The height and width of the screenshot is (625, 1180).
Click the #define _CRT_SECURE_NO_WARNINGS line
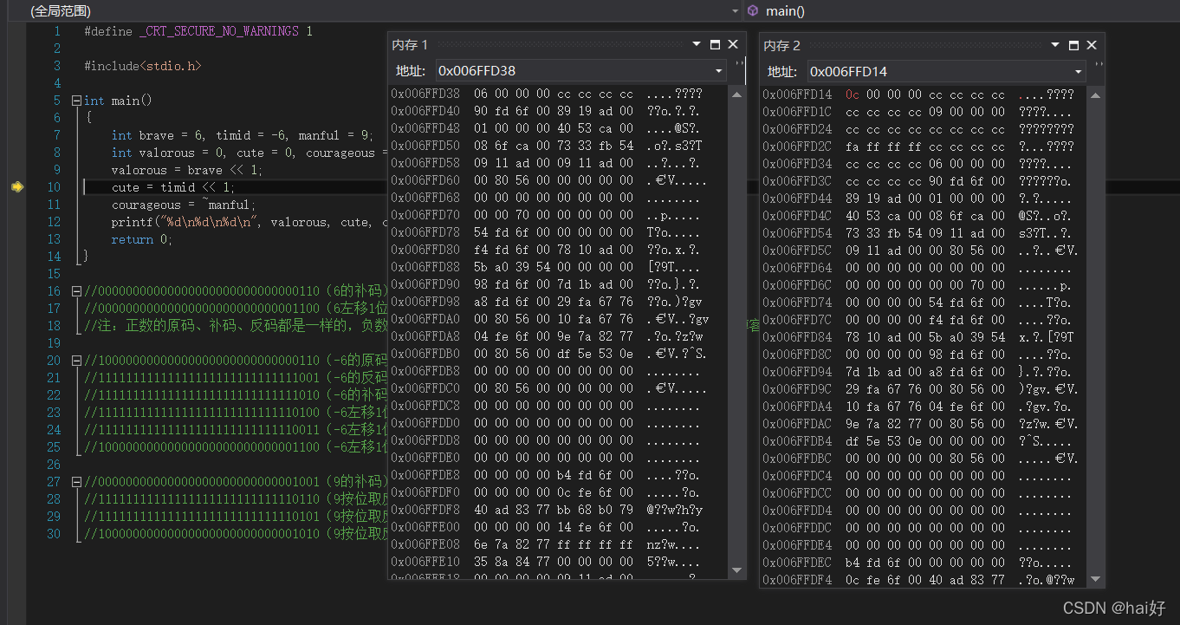tap(198, 31)
